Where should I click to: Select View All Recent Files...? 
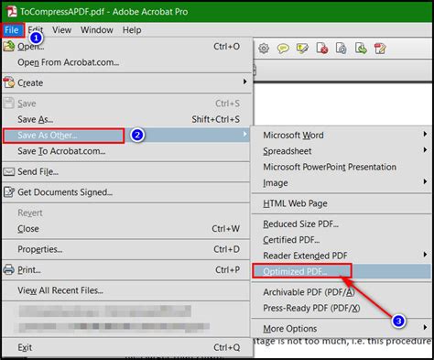(x=127, y=290)
